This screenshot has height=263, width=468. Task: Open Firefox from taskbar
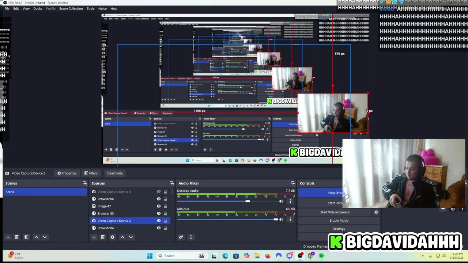pos(268,256)
